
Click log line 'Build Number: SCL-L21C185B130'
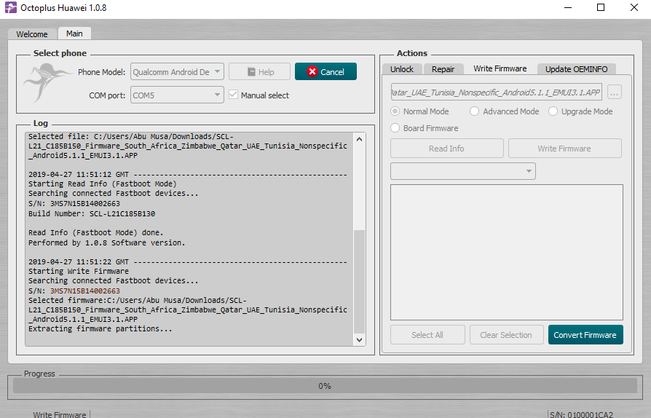[x=92, y=214]
